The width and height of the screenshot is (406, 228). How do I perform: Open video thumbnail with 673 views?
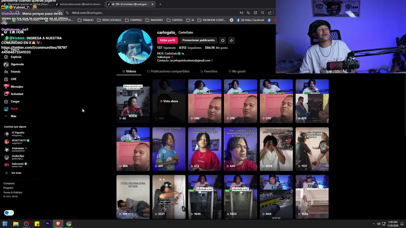click(205, 149)
